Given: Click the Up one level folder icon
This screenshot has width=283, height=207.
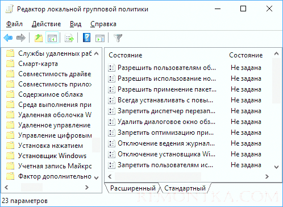Looking at the screenshot, I should 39,38.
